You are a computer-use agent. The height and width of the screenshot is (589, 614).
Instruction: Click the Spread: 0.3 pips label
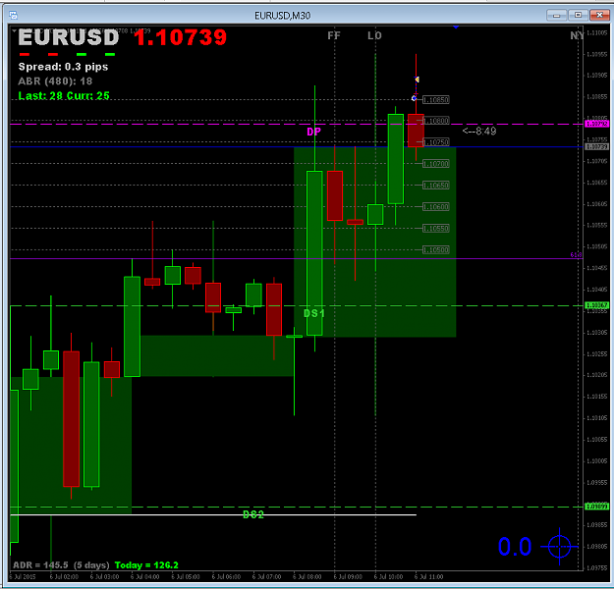63,67
